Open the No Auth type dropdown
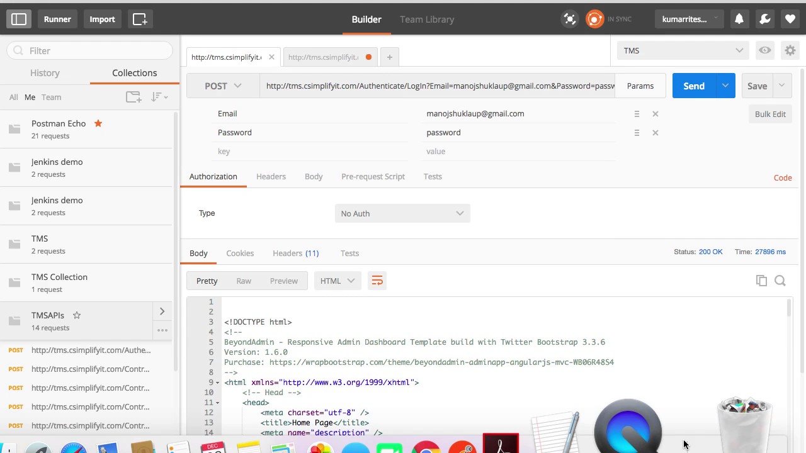Viewport: 806px width, 453px height. [402, 213]
